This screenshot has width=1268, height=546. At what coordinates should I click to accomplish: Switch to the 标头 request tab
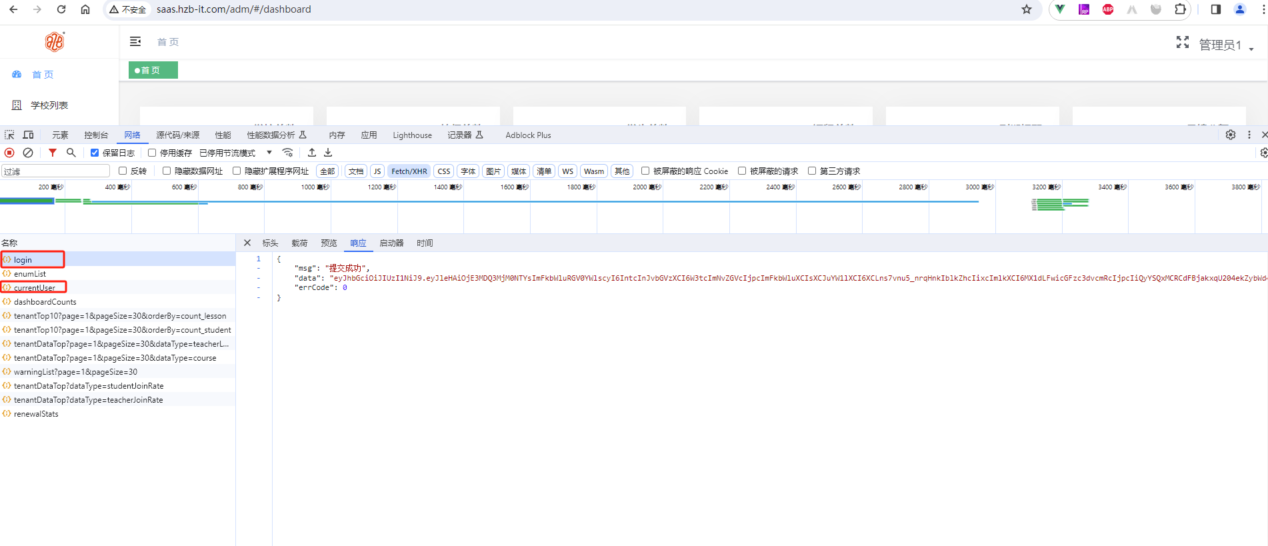pyautogui.click(x=270, y=243)
